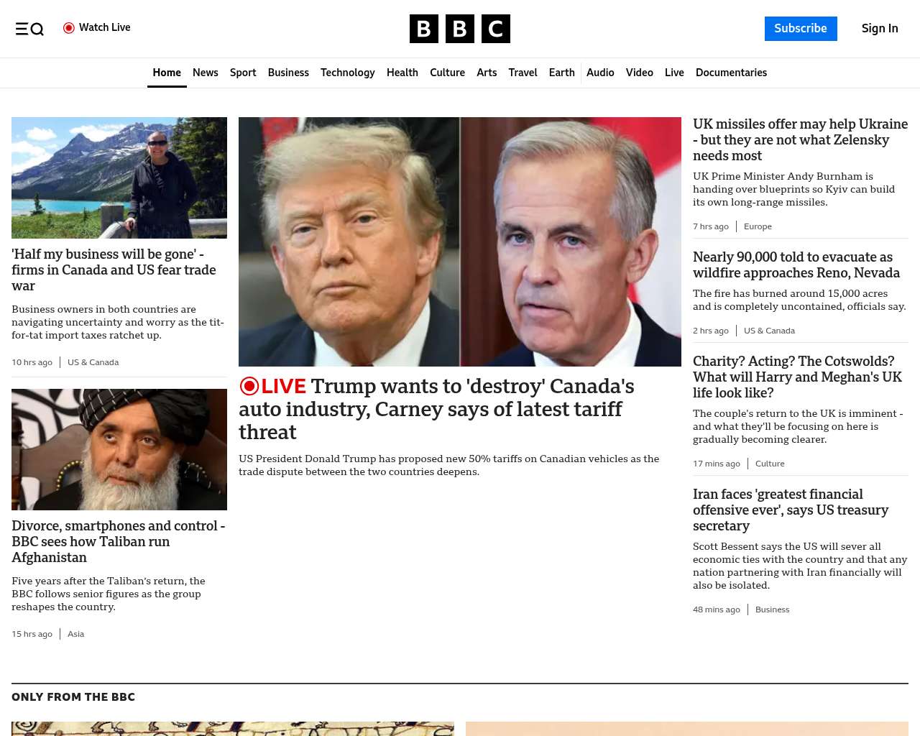920x736 pixels.
Task: Read 'Half my business will be gone' headline
Action: tap(114, 270)
